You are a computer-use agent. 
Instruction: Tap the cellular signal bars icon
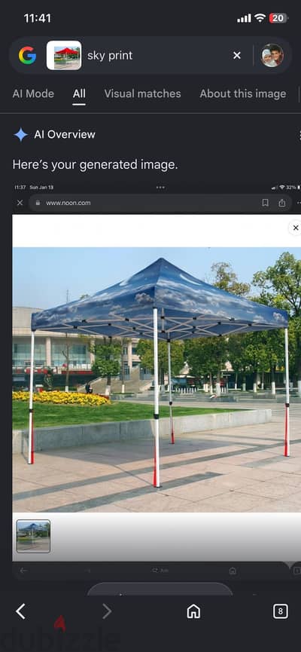pyautogui.click(x=244, y=18)
